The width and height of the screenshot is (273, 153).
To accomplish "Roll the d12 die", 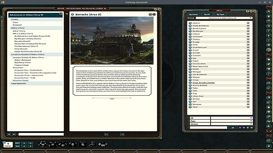I will pos(53,144).
